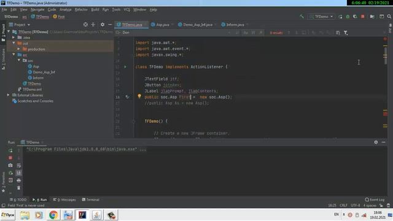
Task: Click the Locate/Scroll from Source target icon
Action: (x=85, y=25)
